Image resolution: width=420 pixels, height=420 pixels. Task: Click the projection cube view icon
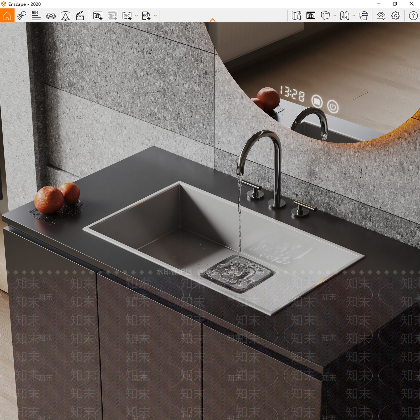[325, 16]
